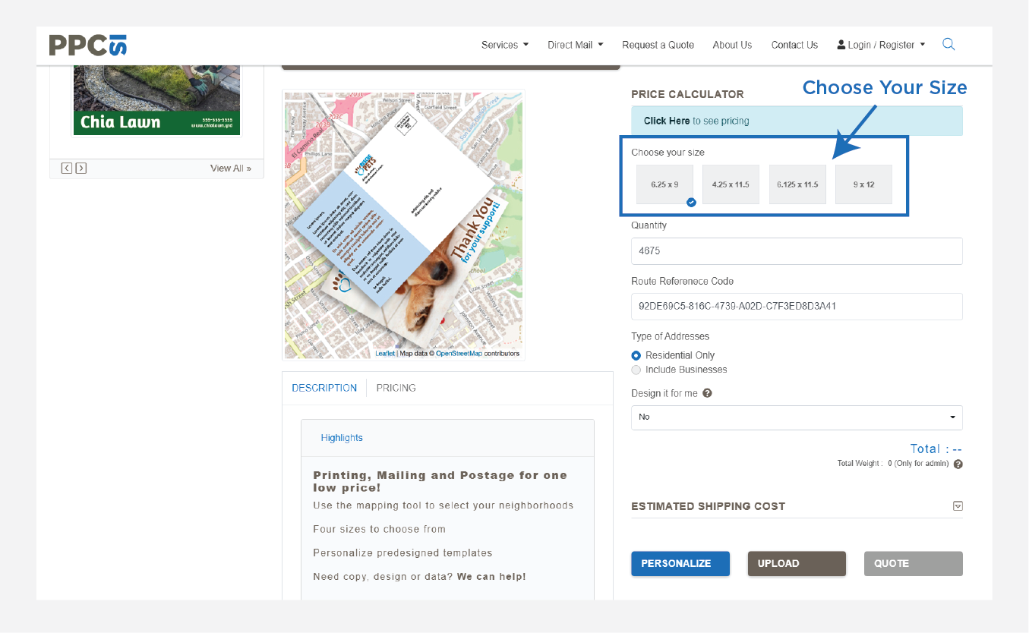Screen dimensions: 1029x633
Task: Click the View All link
Action: pos(231,168)
